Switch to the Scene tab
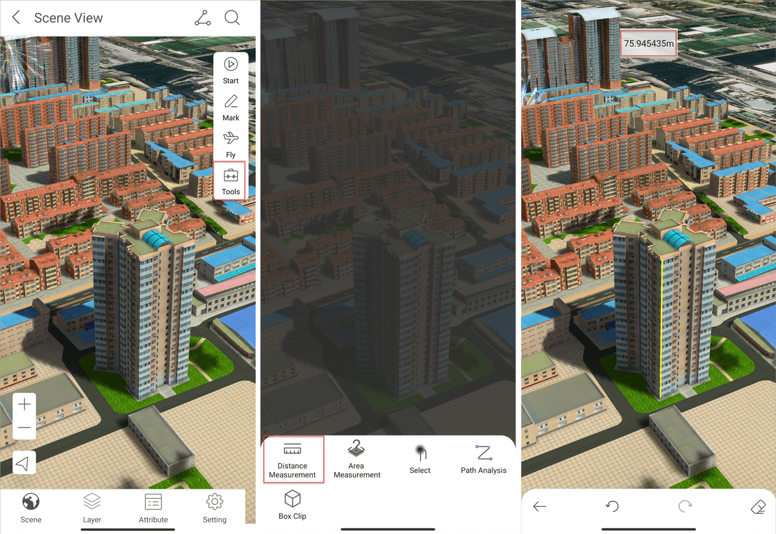The height and width of the screenshot is (534, 776). [31, 509]
